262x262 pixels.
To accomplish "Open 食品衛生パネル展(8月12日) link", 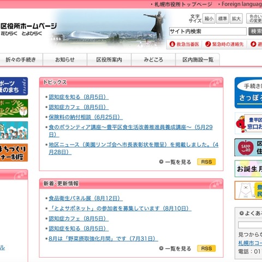I will pyautogui.click(x=86, y=198).
